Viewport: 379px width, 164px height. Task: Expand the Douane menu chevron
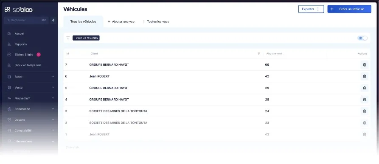[53, 120]
